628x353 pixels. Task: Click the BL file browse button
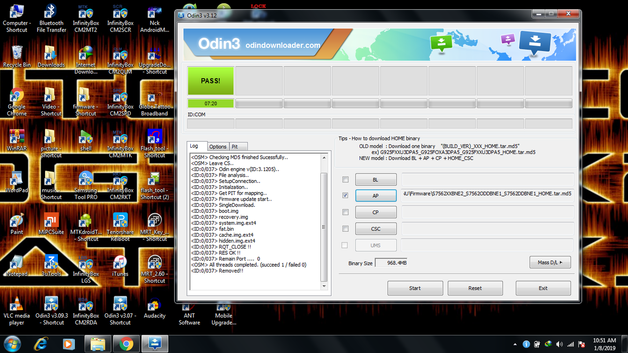375,180
